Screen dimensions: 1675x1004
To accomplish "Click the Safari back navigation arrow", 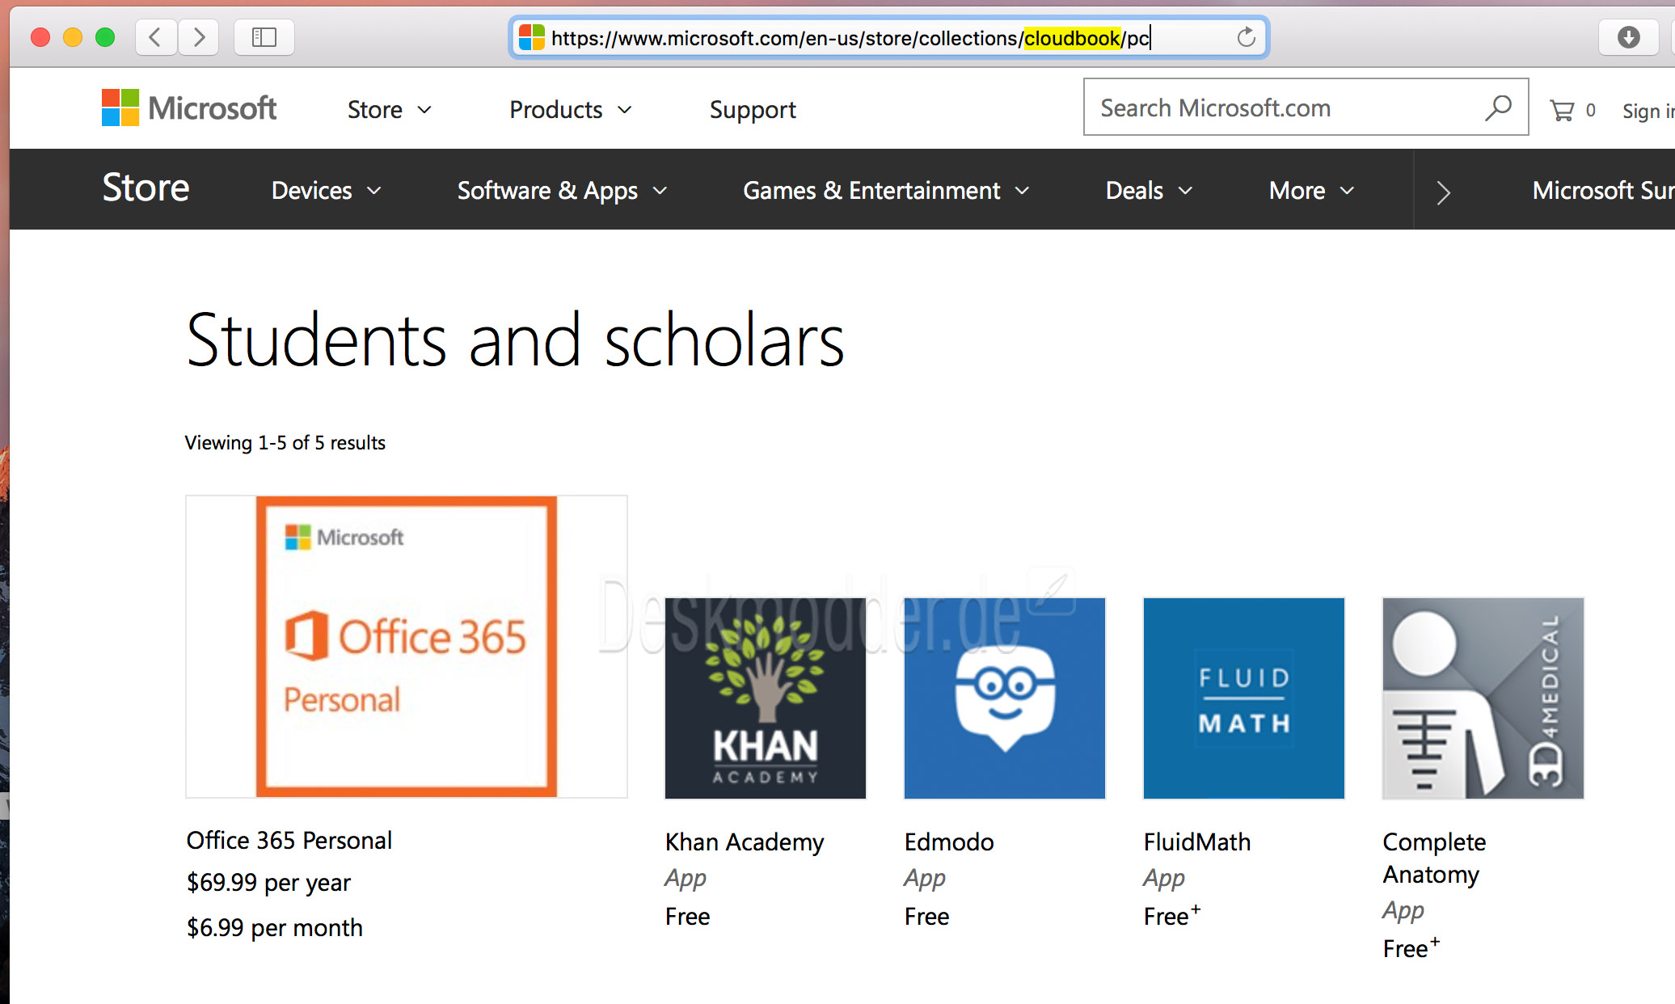I will (x=156, y=37).
